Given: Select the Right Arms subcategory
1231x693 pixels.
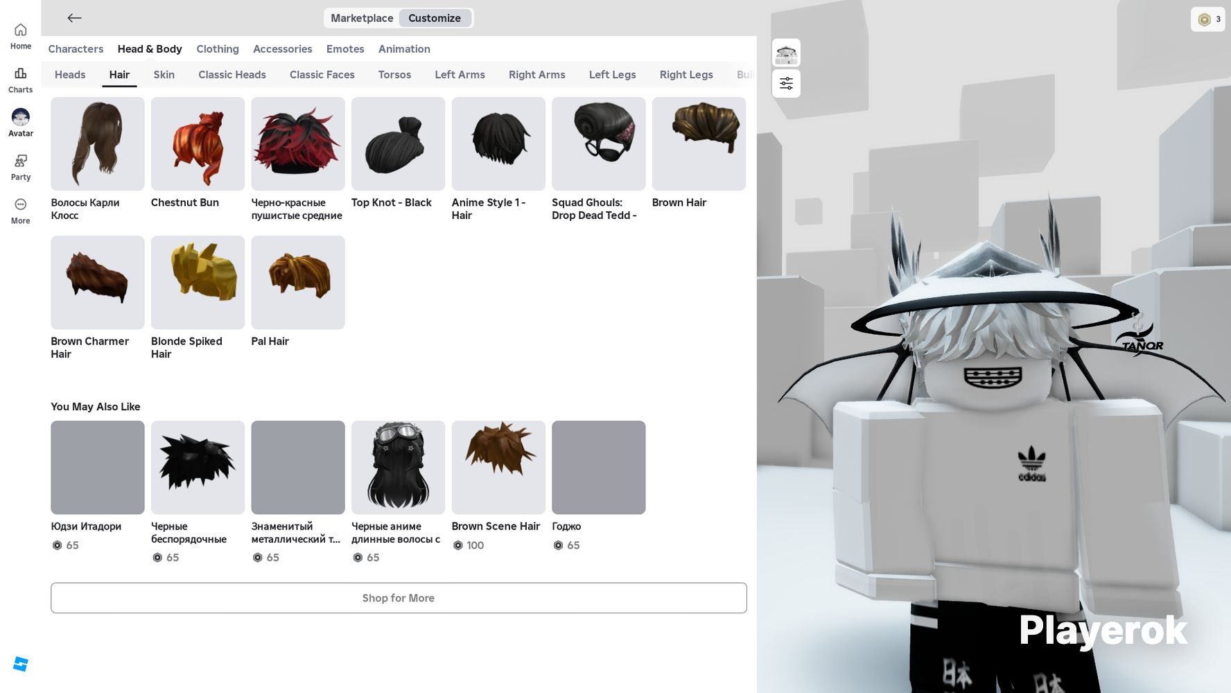Looking at the screenshot, I should pyautogui.click(x=537, y=75).
